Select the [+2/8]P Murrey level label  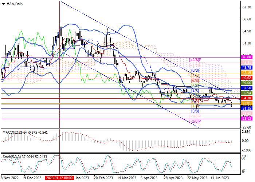(x=195, y=60)
